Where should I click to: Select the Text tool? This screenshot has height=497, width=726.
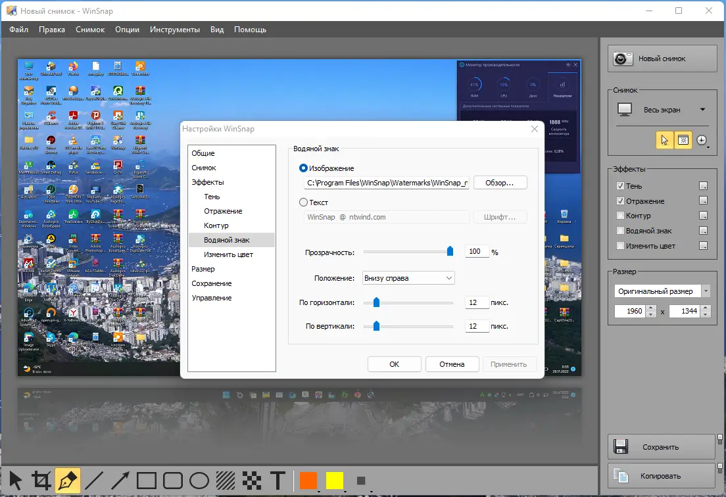pos(278,481)
